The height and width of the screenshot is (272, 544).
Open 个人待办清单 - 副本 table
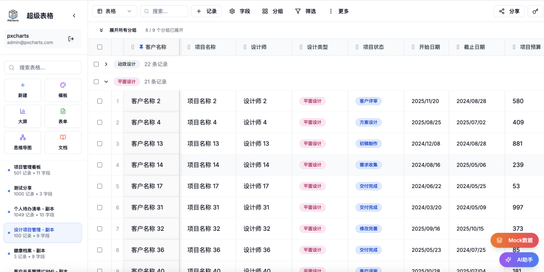(43, 212)
